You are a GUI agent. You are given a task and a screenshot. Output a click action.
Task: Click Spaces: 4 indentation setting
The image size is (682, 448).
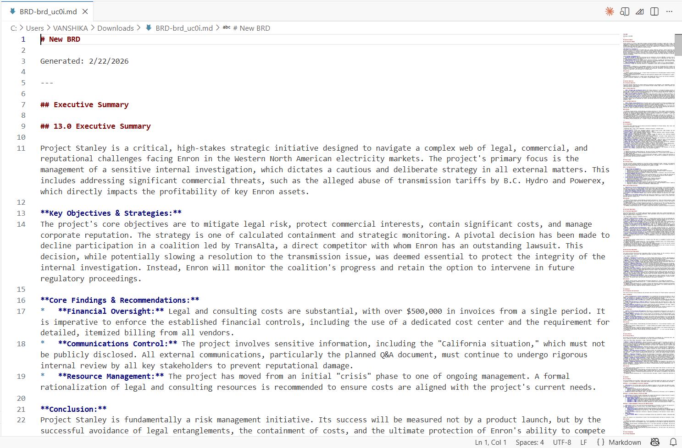point(529,442)
